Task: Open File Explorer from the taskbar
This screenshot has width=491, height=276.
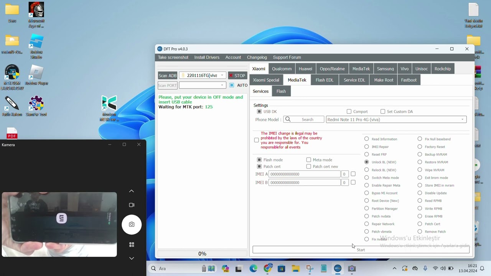Action: pos(295,269)
